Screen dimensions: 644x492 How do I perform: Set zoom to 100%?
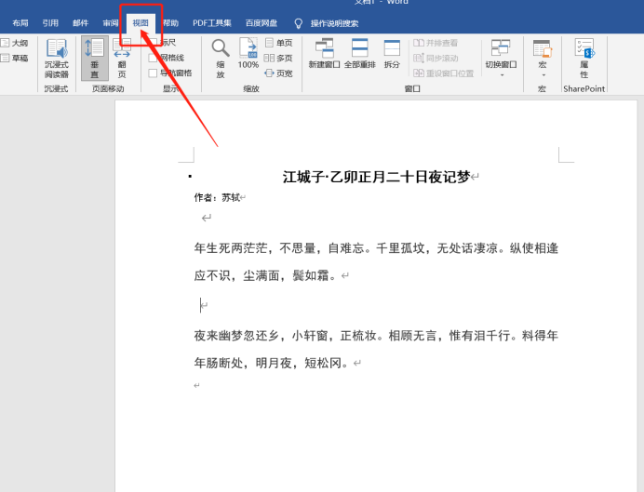(248, 53)
